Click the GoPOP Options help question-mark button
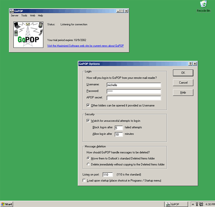 (190, 64)
